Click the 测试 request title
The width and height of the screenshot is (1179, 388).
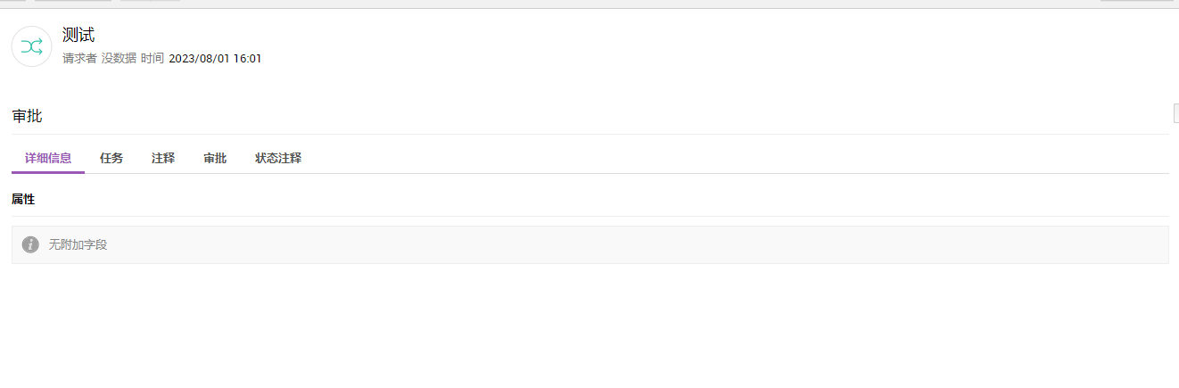click(78, 36)
